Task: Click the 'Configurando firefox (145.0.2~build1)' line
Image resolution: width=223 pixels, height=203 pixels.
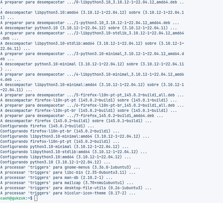Action: [47, 126]
